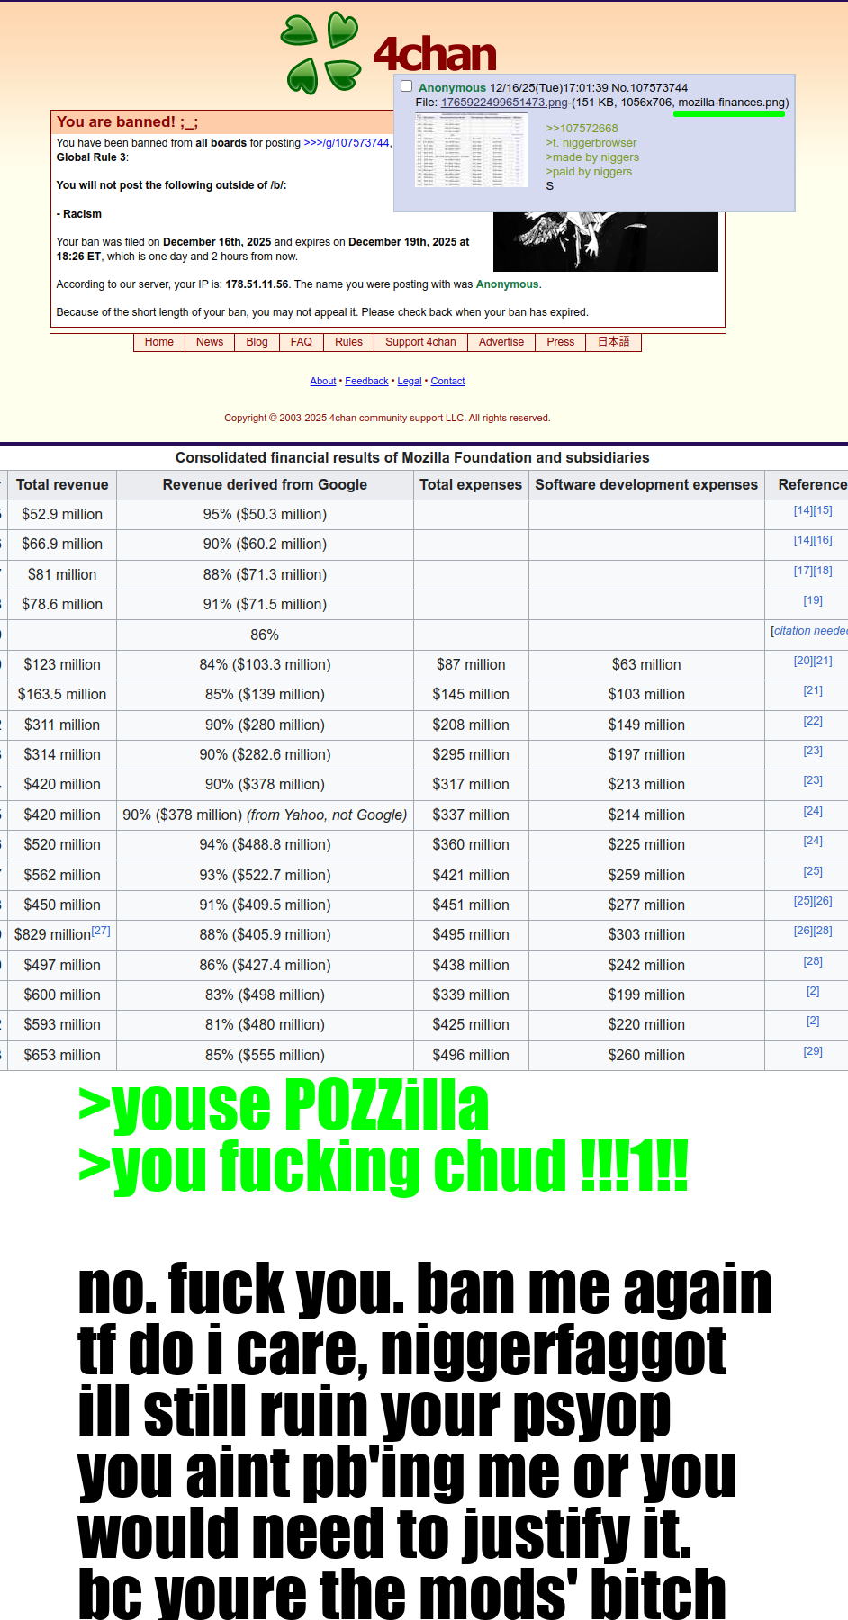
Task: Click the Software development expenses header
Action: click(646, 484)
